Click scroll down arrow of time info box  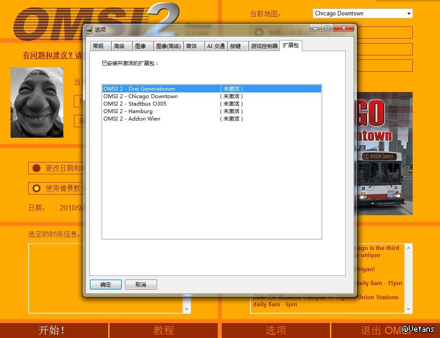(x=187, y=309)
